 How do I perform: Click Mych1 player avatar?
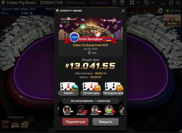67,109
